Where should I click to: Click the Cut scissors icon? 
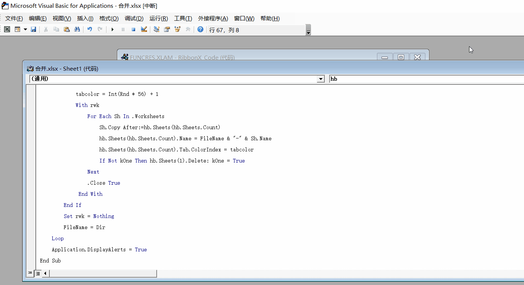(46, 29)
